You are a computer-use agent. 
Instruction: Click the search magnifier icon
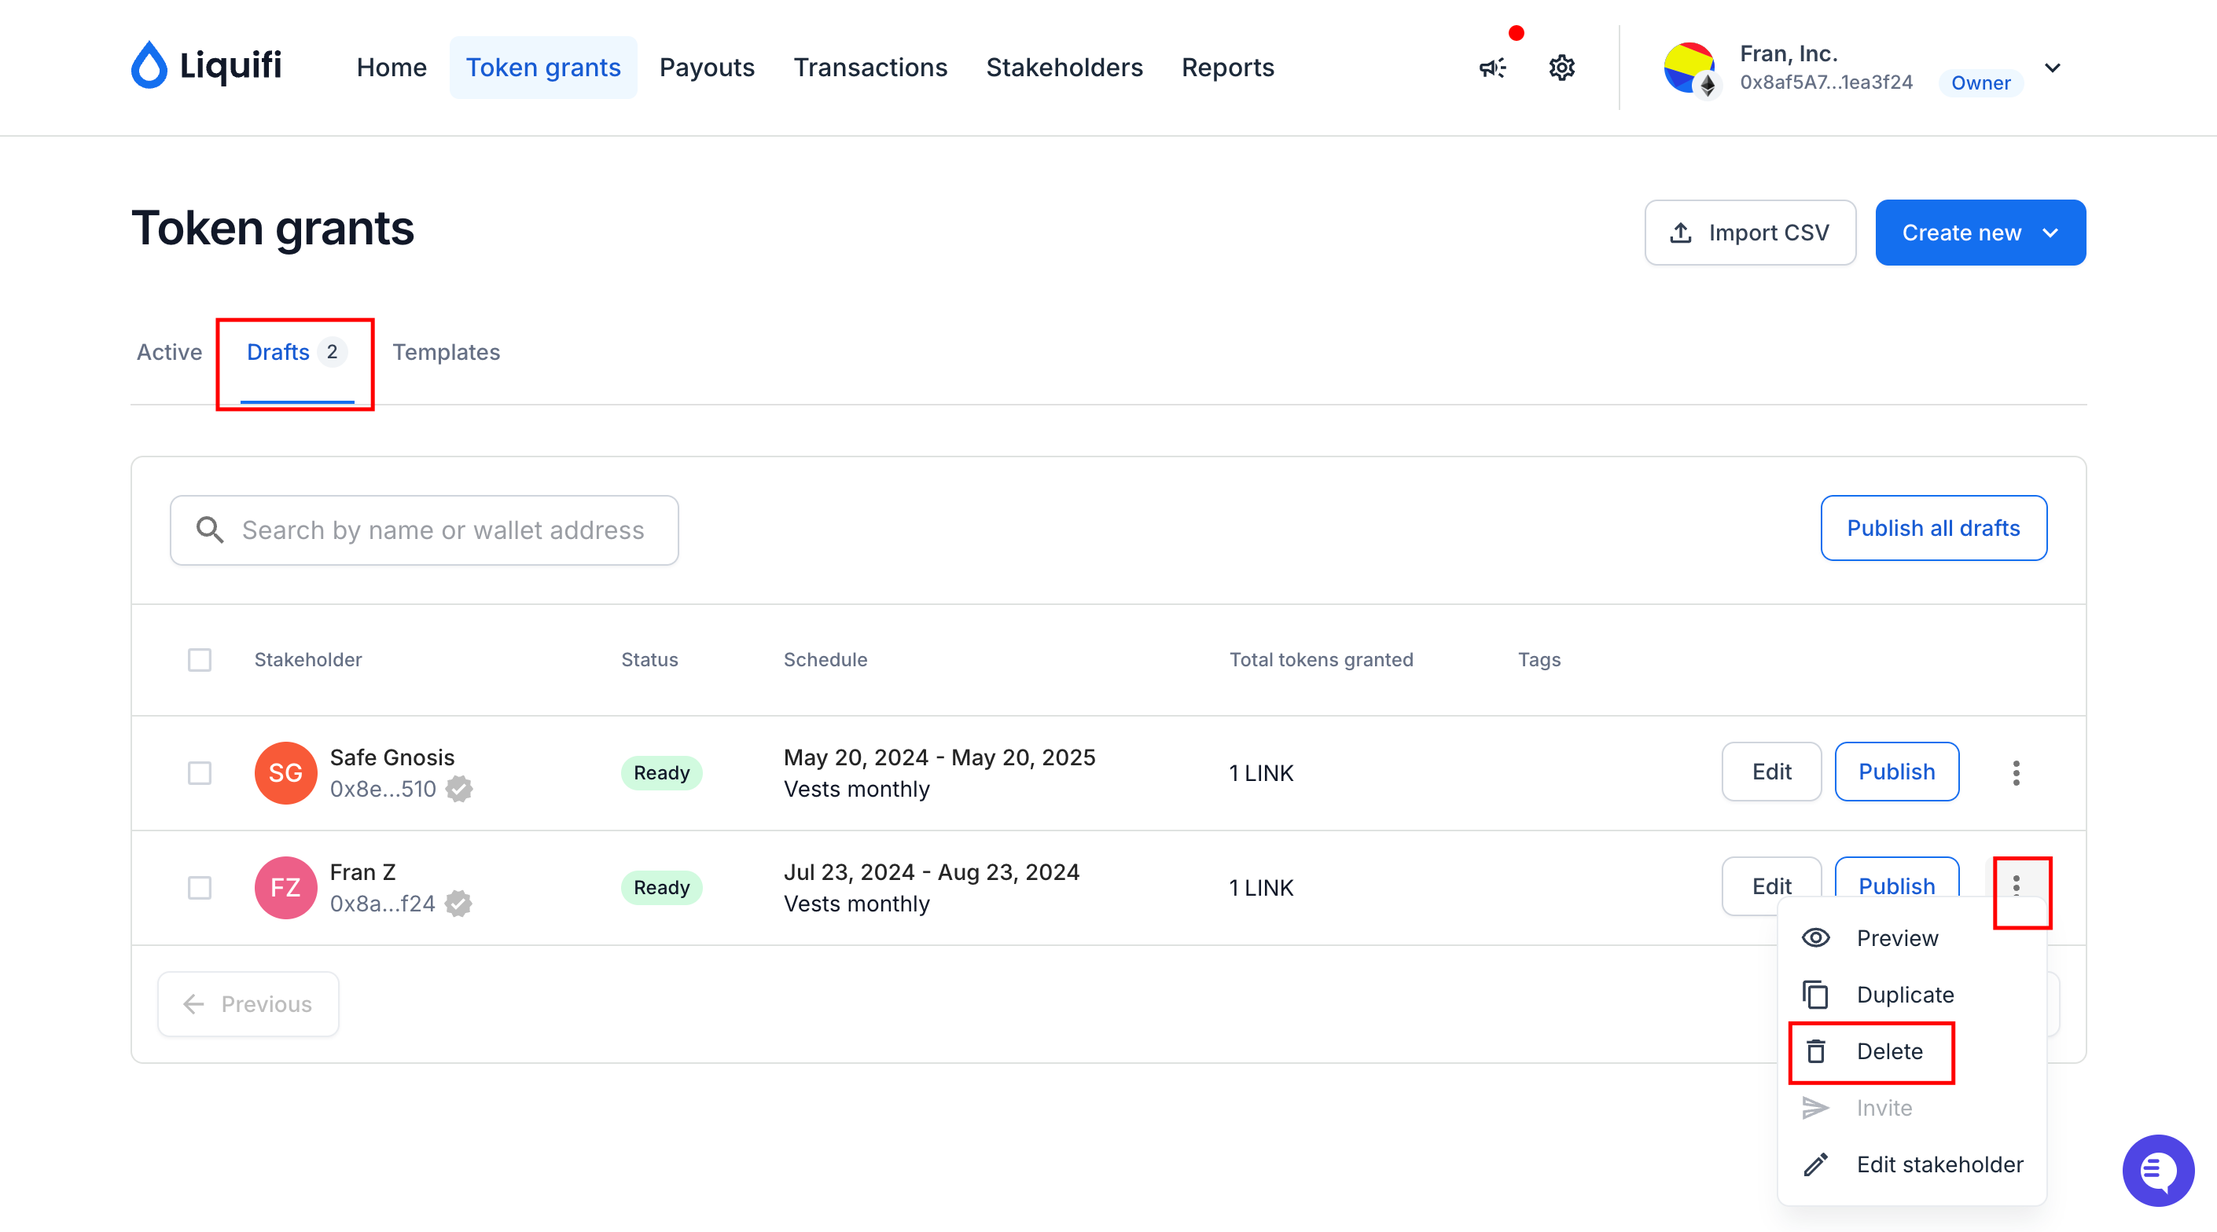210,530
